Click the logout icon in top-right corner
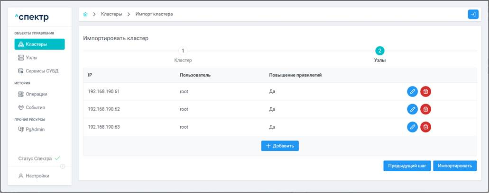The height and width of the screenshot is (193, 489). (473, 14)
